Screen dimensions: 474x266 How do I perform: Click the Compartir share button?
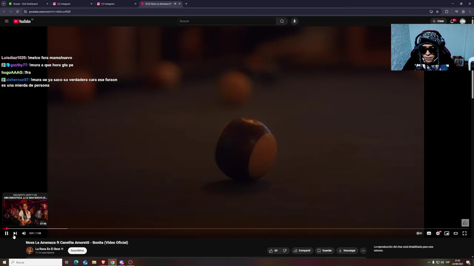(x=302, y=250)
